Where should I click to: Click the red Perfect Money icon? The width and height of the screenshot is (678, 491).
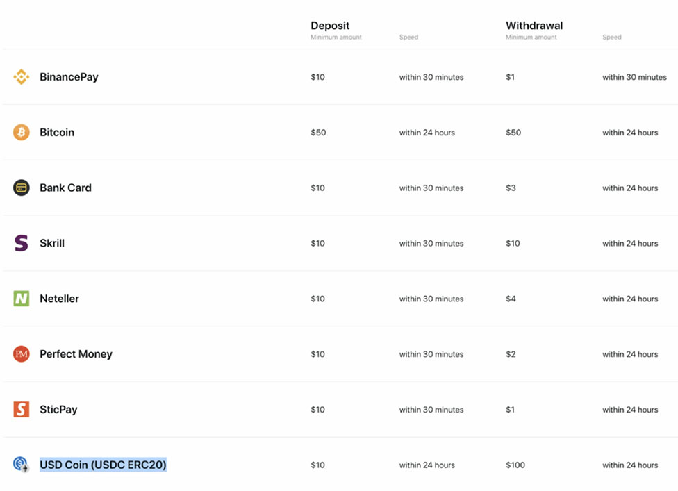(x=22, y=354)
